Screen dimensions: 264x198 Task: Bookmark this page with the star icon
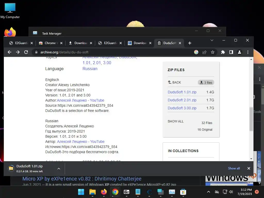click(x=213, y=52)
